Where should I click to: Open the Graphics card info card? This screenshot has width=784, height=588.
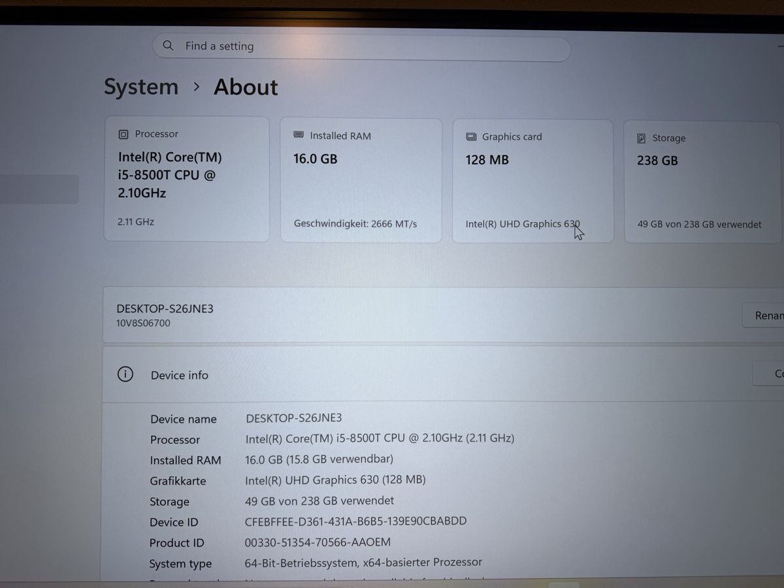pos(533,181)
